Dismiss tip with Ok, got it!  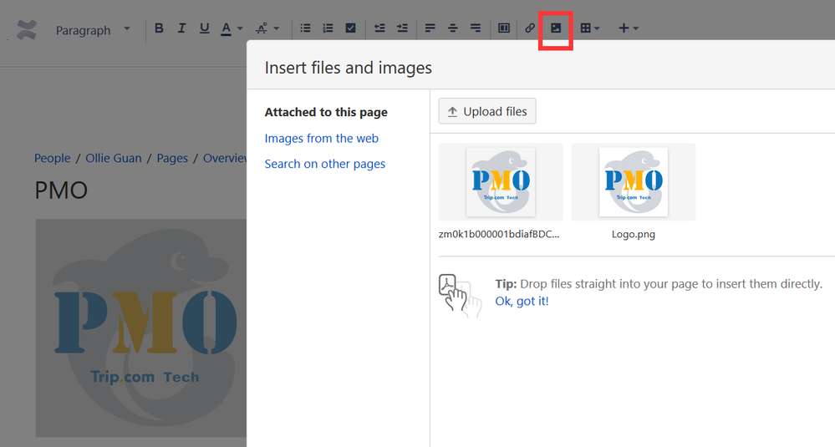point(522,301)
